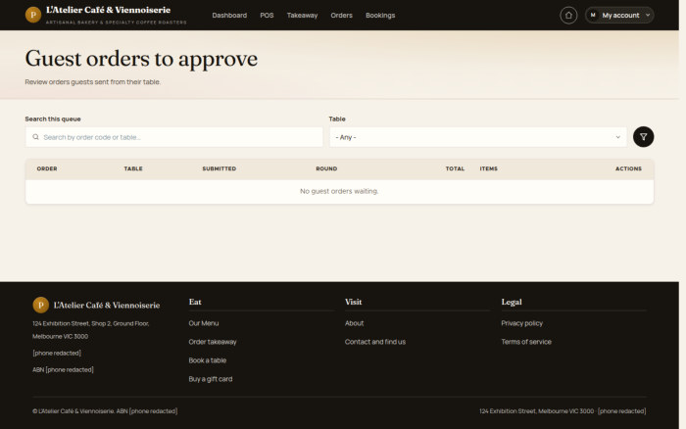Screen dimensions: 686x429
Task: Click the search magnifier icon
Action: tap(35, 137)
